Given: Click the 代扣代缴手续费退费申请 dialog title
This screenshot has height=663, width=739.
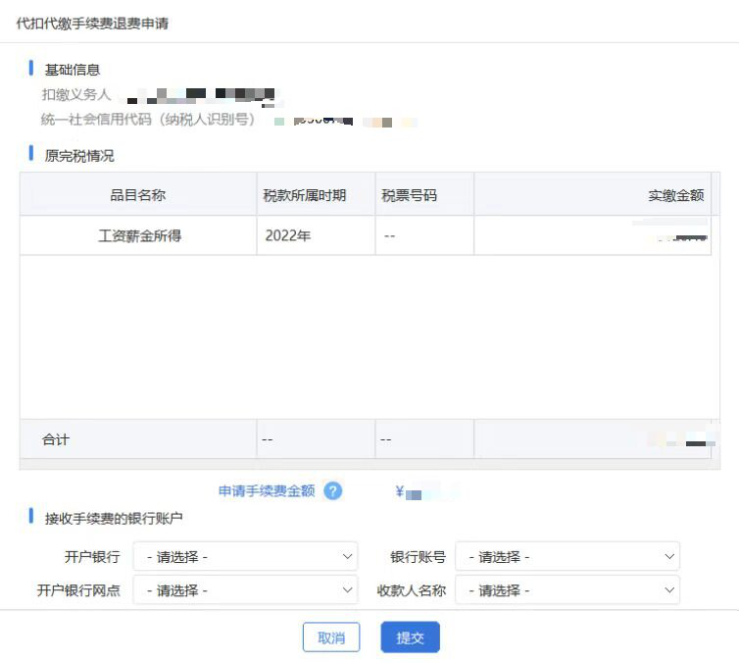Looking at the screenshot, I should pos(92,24).
